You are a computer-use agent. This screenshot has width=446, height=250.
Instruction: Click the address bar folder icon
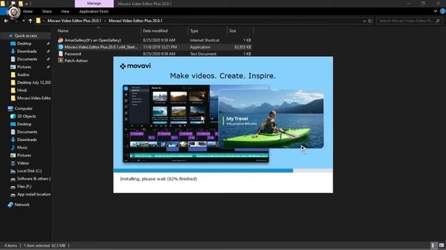38,21
